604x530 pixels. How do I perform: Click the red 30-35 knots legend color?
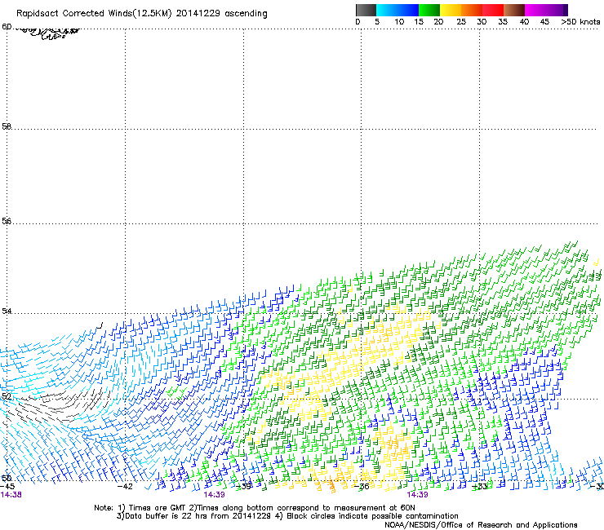tap(493, 10)
